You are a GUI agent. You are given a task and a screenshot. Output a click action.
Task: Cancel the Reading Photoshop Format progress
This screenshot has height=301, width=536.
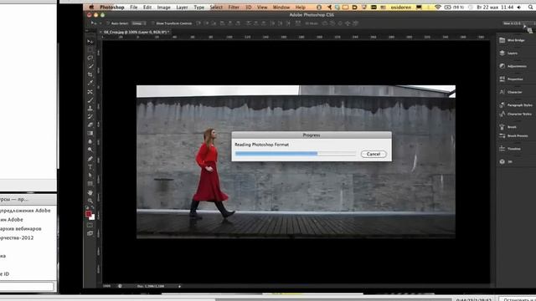[x=374, y=154]
